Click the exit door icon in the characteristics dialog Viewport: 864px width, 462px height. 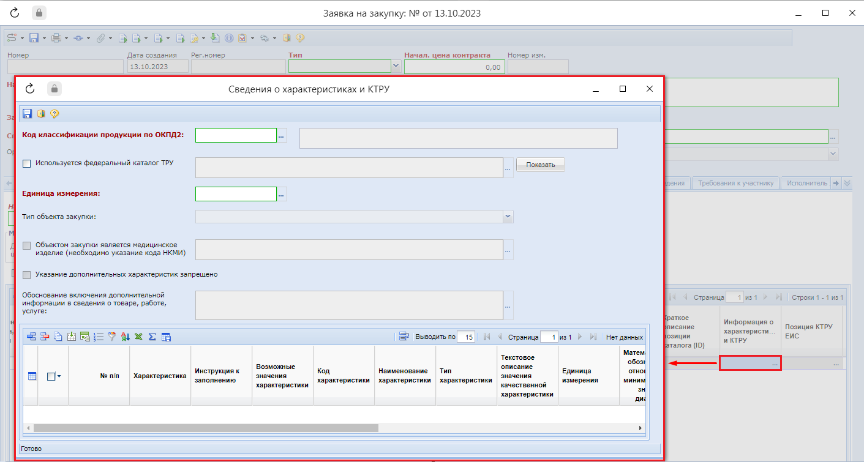point(41,114)
